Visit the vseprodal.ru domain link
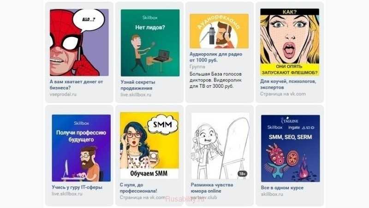This screenshot has width=369, height=208. click(x=63, y=94)
